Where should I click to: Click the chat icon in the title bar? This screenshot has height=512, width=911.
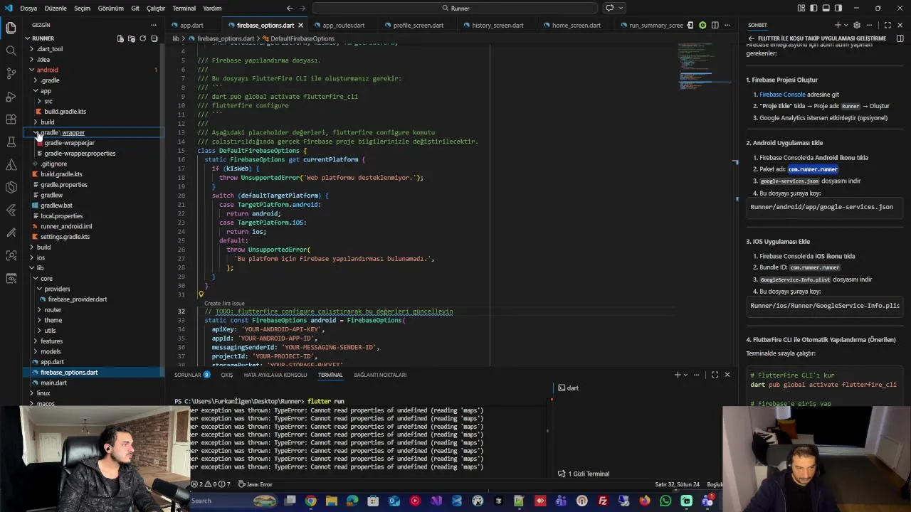pos(610,9)
